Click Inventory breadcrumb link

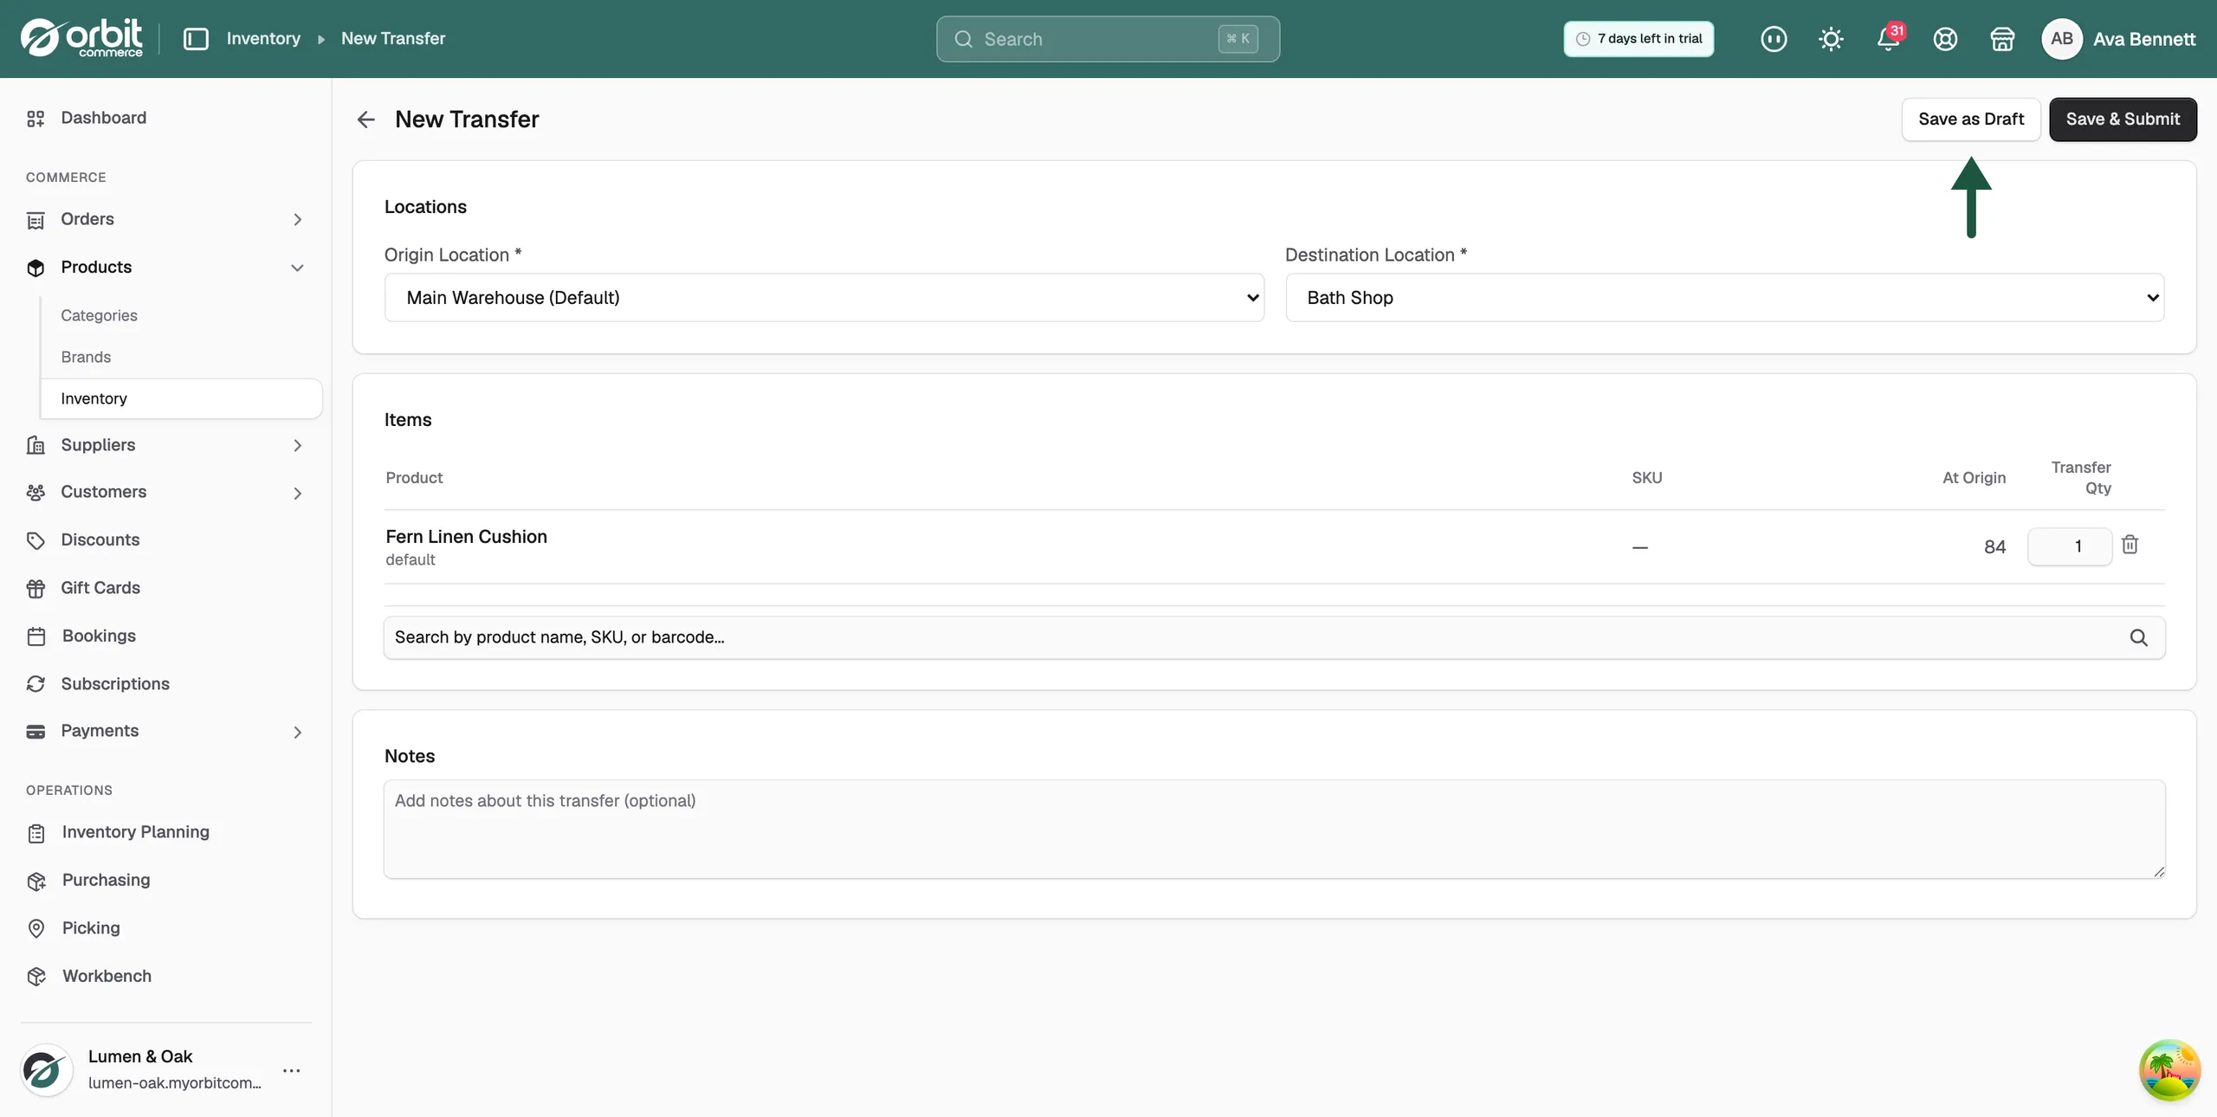[x=263, y=39]
